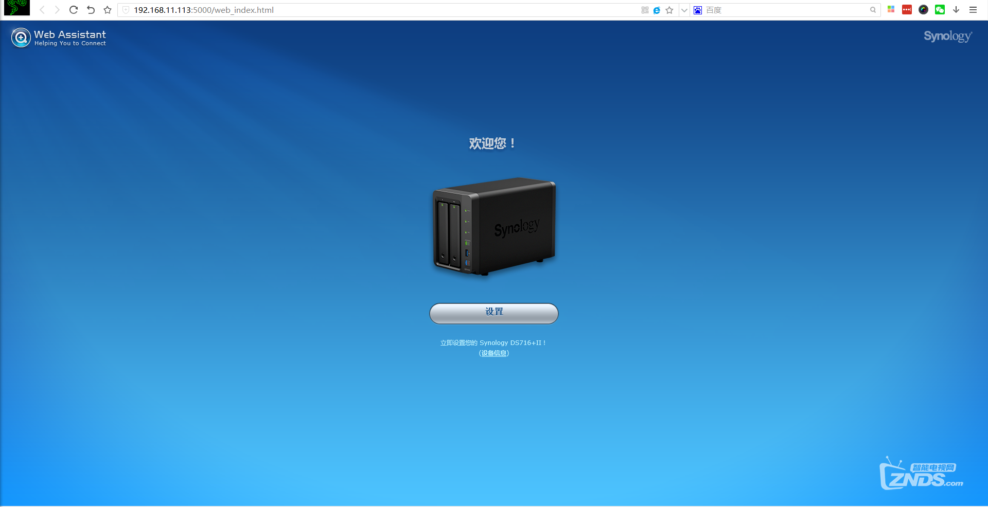This screenshot has width=988, height=507.
Task: Click the star icon left of address bar
Action: pyautogui.click(x=108, y=10)
